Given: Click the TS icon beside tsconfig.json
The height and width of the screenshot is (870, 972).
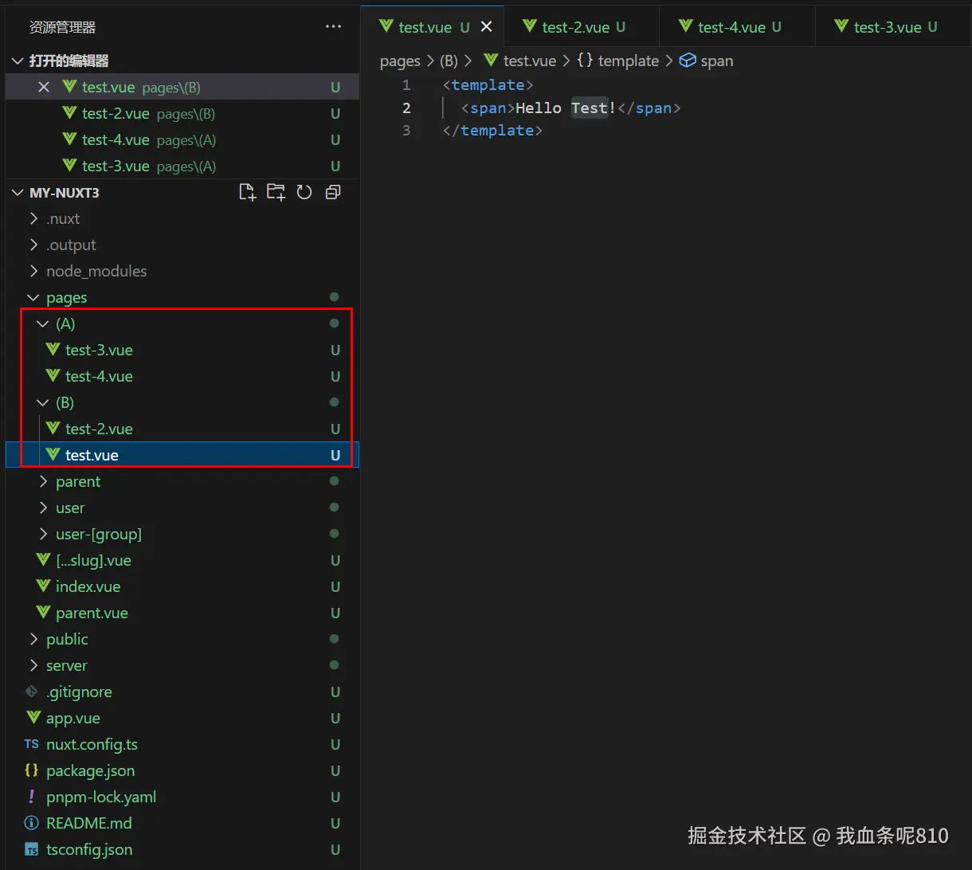Looking at the screenshot, I should 31,849.
